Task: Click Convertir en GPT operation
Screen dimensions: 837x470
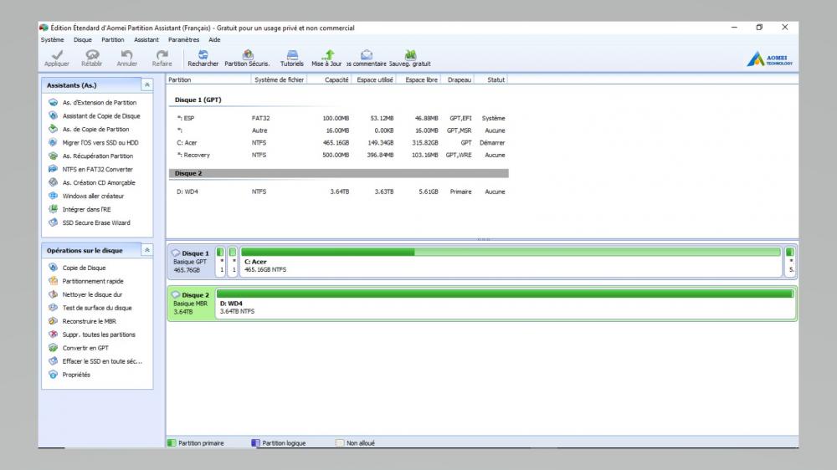Action: click(x=85, y=348)
